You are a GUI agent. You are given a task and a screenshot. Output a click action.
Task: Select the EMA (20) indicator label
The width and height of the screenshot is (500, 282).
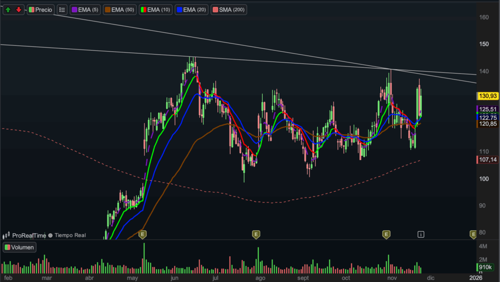pos(191,10)
